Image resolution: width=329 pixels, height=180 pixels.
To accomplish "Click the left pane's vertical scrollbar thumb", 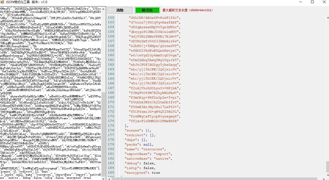I will pyautogui.click(x=103, y=133).
